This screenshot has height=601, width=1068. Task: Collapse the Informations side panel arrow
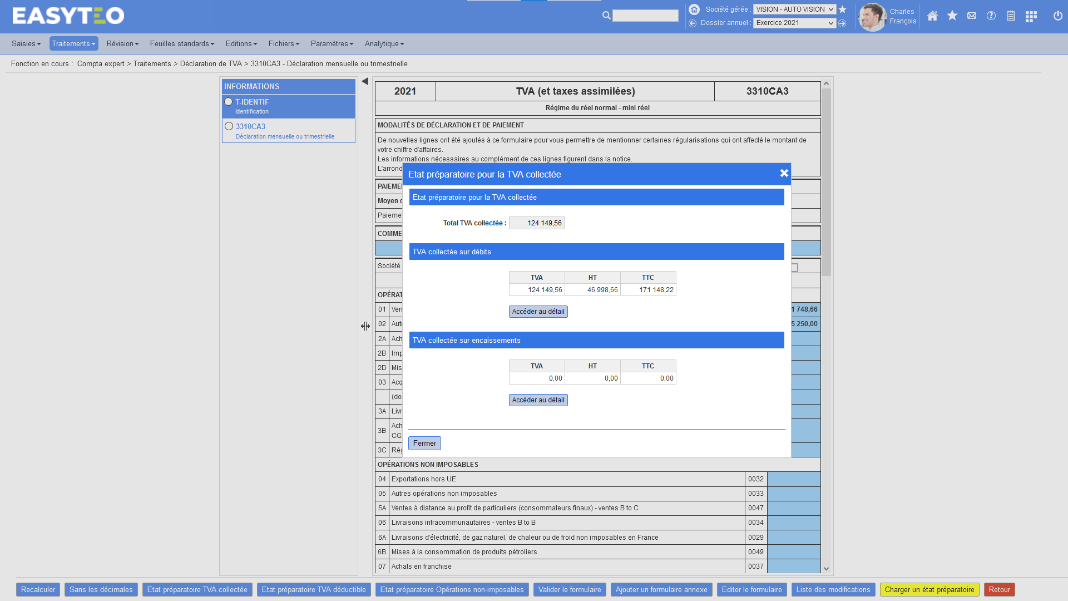coord(365,81)
